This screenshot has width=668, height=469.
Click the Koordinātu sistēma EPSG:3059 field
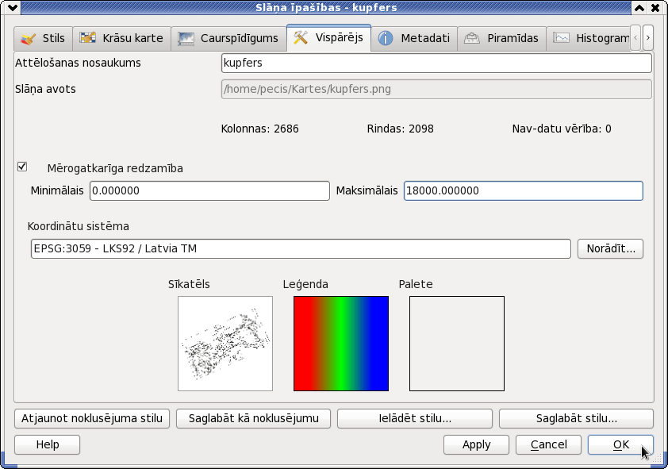tap(301, 248)
